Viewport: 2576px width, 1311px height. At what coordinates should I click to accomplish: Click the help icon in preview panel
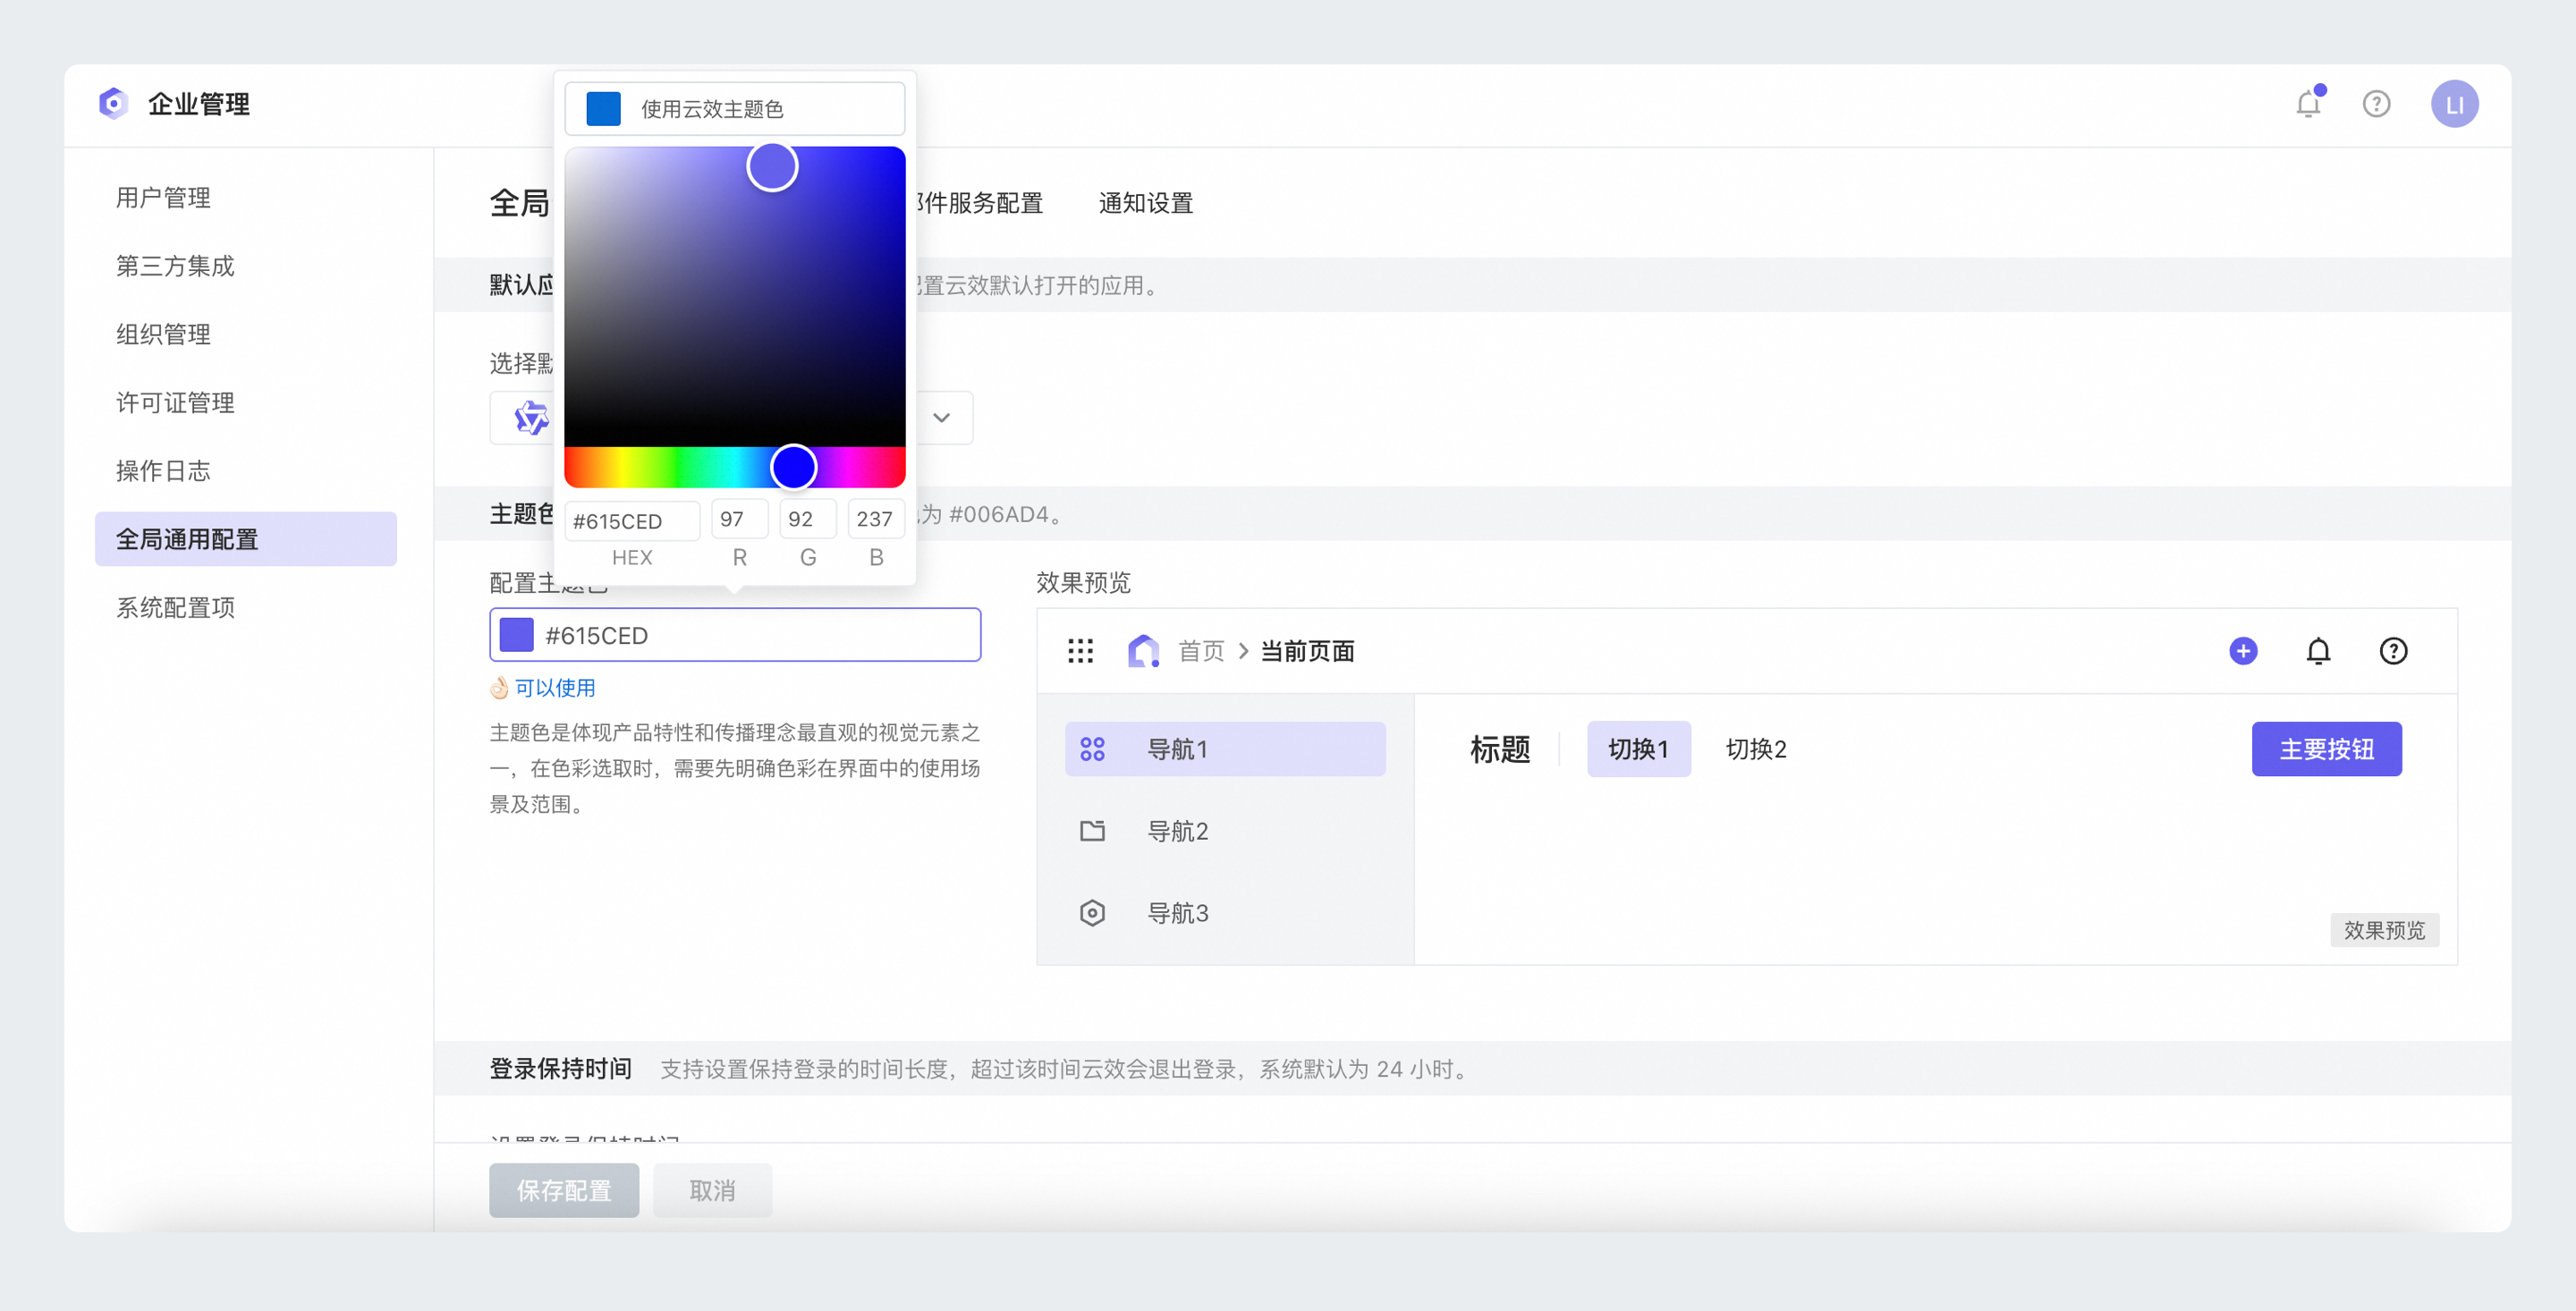pyautogui.click(x=2393, y=651)
